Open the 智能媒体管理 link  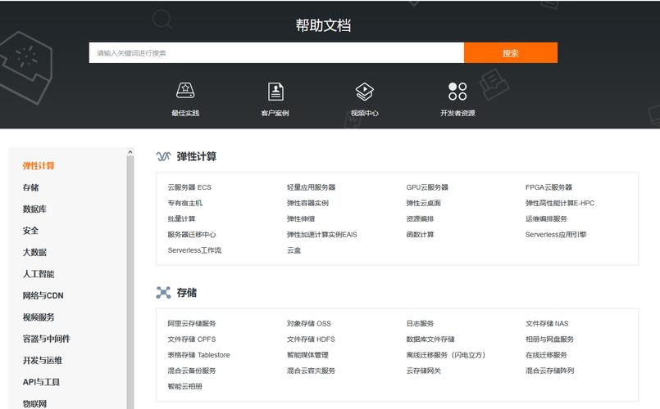[307, 355]
